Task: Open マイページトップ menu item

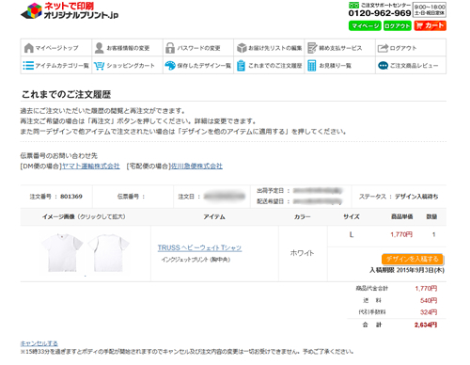Action: click(x=56, y=48)
